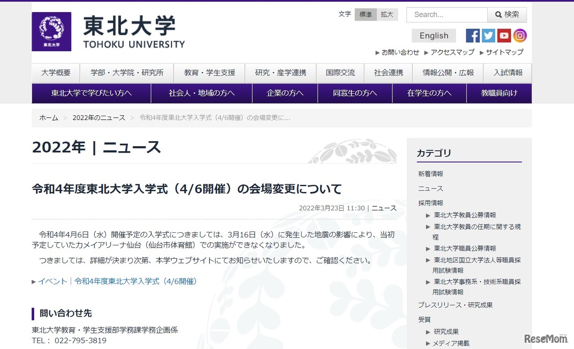
Task: Click the 2022年 | ニュース page heading
Action: pos(96,147)
